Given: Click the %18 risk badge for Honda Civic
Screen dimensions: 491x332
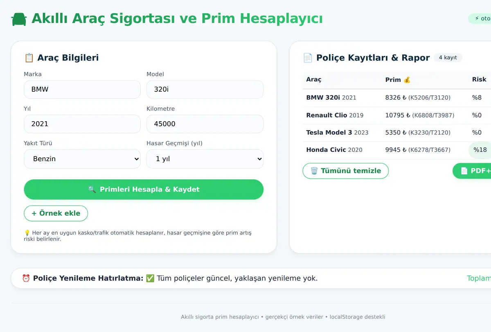Looking at the screenshot, I should (480, 150).
